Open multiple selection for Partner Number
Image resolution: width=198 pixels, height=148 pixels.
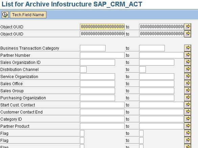[188, 55]
